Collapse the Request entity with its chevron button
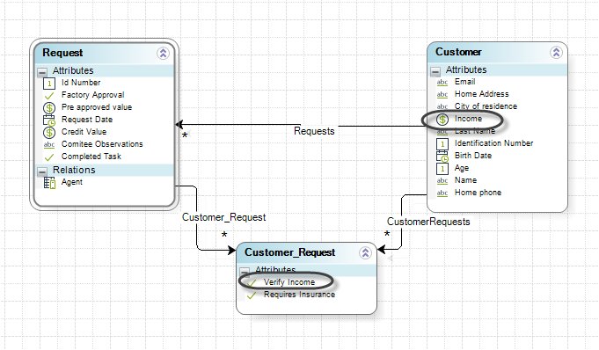Screen dimensions: 599x350 click(x=163, y=53)
